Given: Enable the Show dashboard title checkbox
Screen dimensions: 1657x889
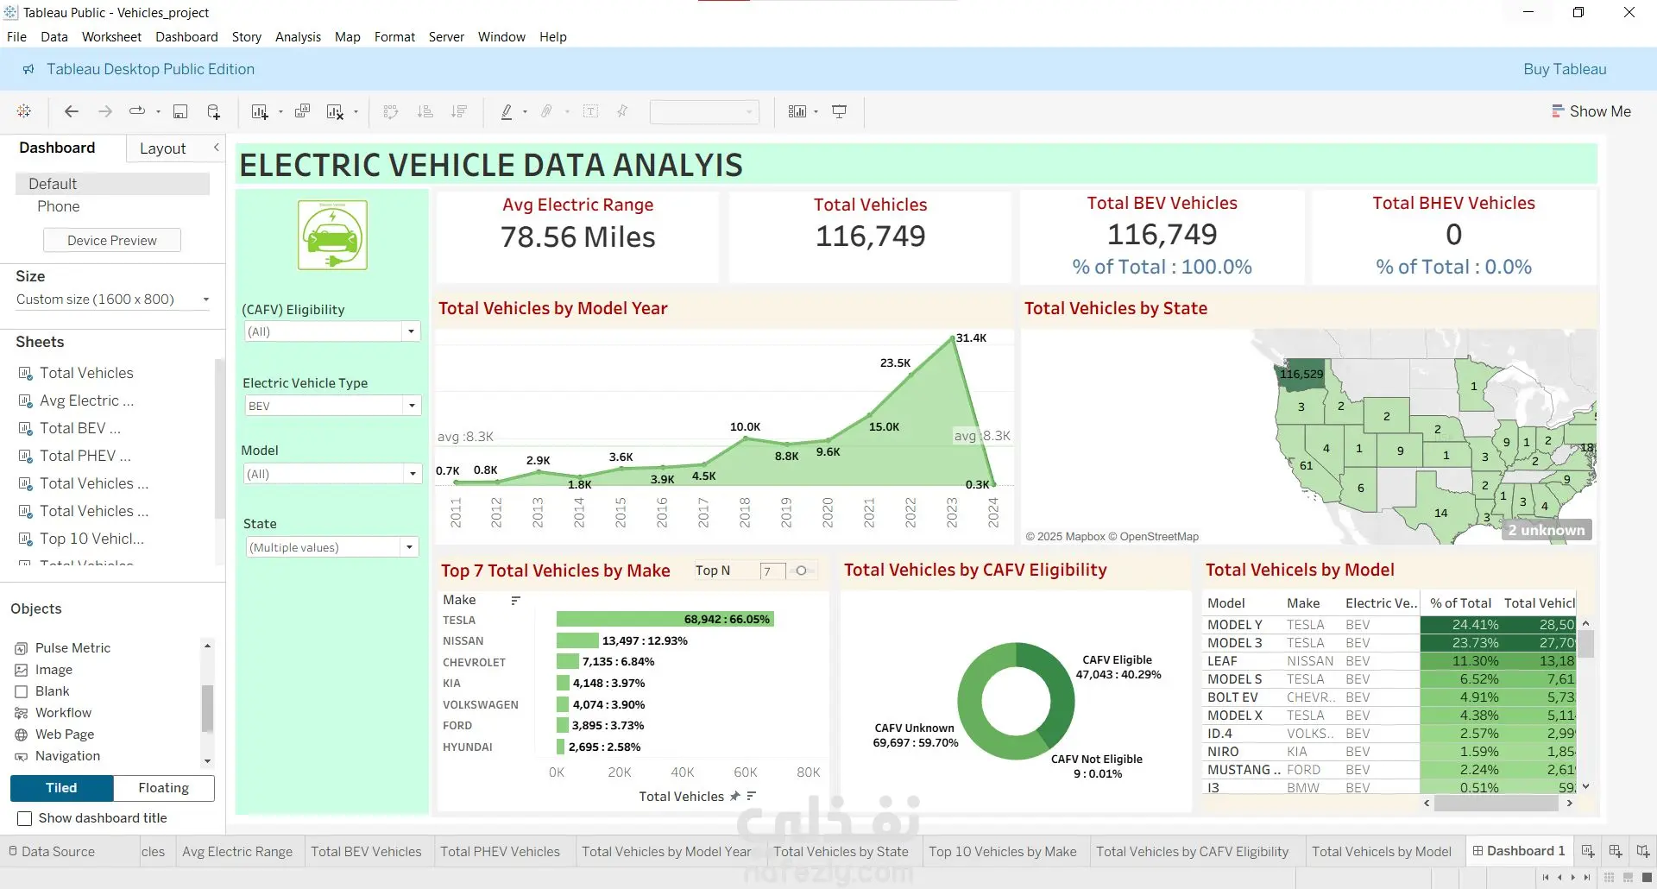Looking at the screenshot, I should pos(25,818).
